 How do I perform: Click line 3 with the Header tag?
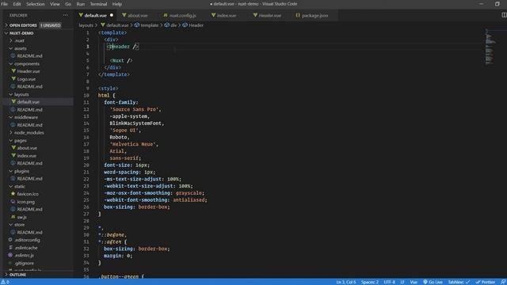pos(123,47)
